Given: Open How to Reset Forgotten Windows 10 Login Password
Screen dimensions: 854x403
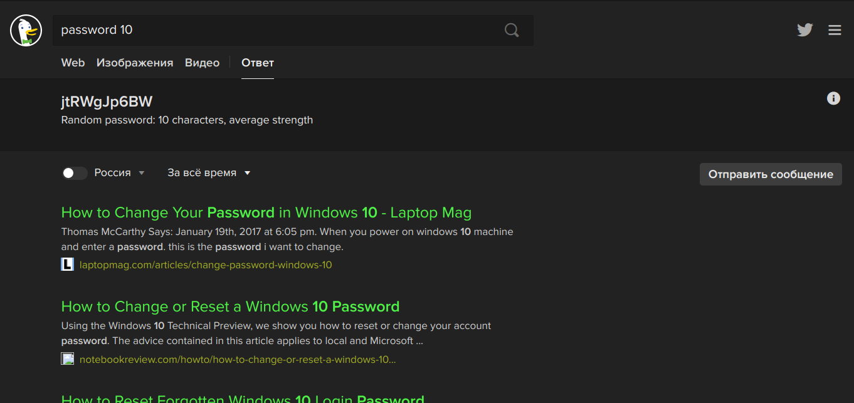Looking at the screenshot, I should (x=243, y=398).
